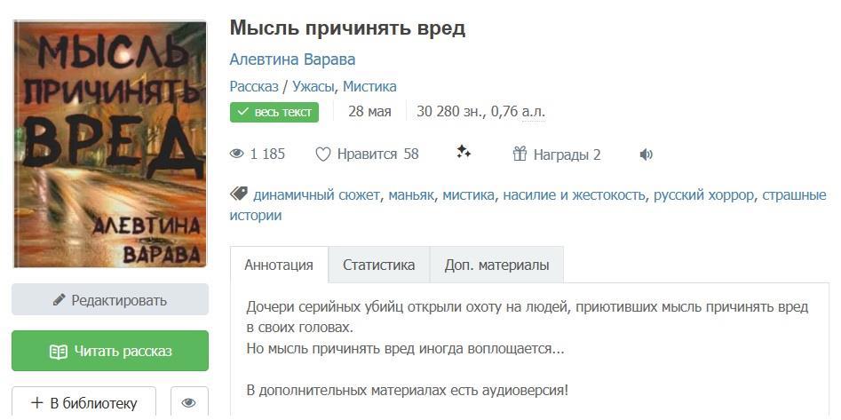Switch to the Статистика tab

click(379, 265)
